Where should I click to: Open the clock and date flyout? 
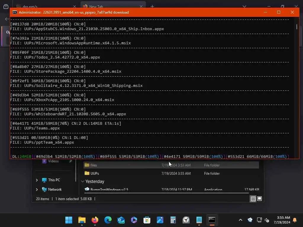click(282, 220)
